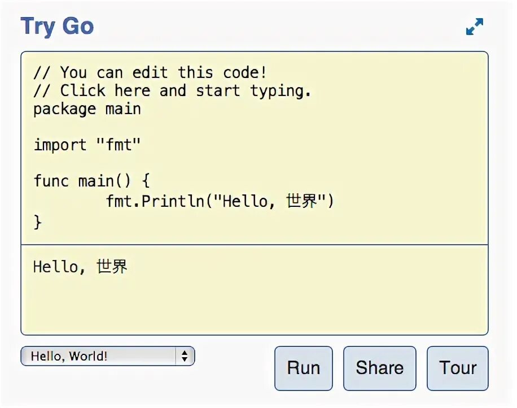The width and height of the screenshot is (517, 408).
Task: Share the code snippet
Action: (x=379, y=368)
